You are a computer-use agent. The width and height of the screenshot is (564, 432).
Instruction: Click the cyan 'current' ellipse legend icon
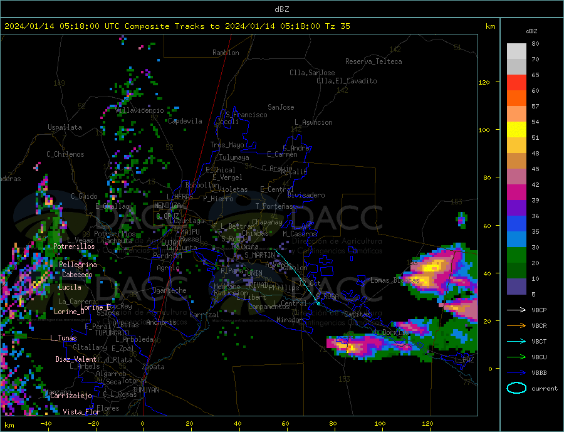click(x=516, y=388)
